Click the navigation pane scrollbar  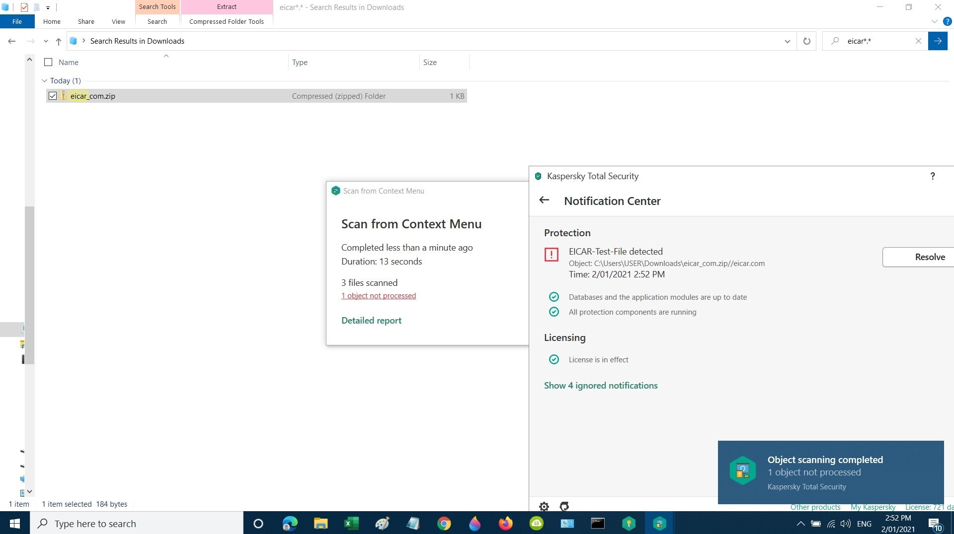(29, 285)
